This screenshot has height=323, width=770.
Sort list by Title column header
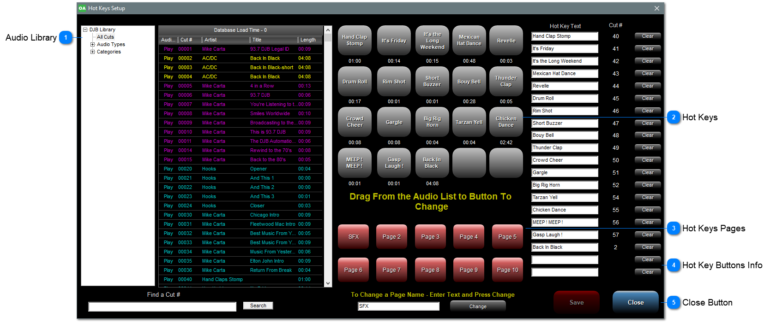(273, 40)
